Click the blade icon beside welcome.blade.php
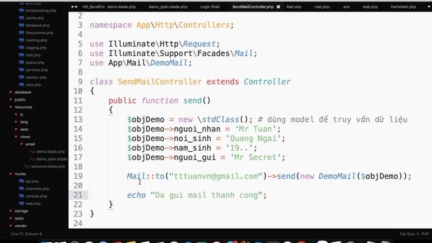 point(27,167)
